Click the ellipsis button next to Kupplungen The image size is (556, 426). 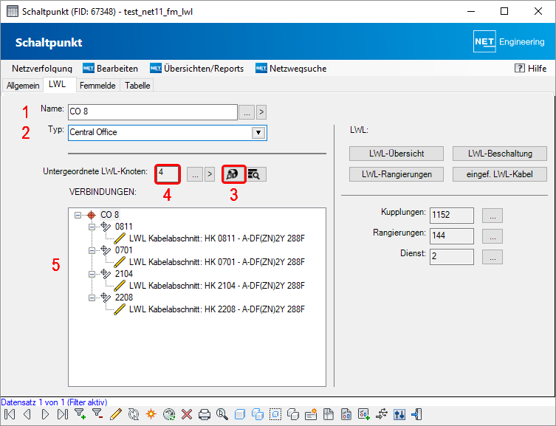point(493,216)
